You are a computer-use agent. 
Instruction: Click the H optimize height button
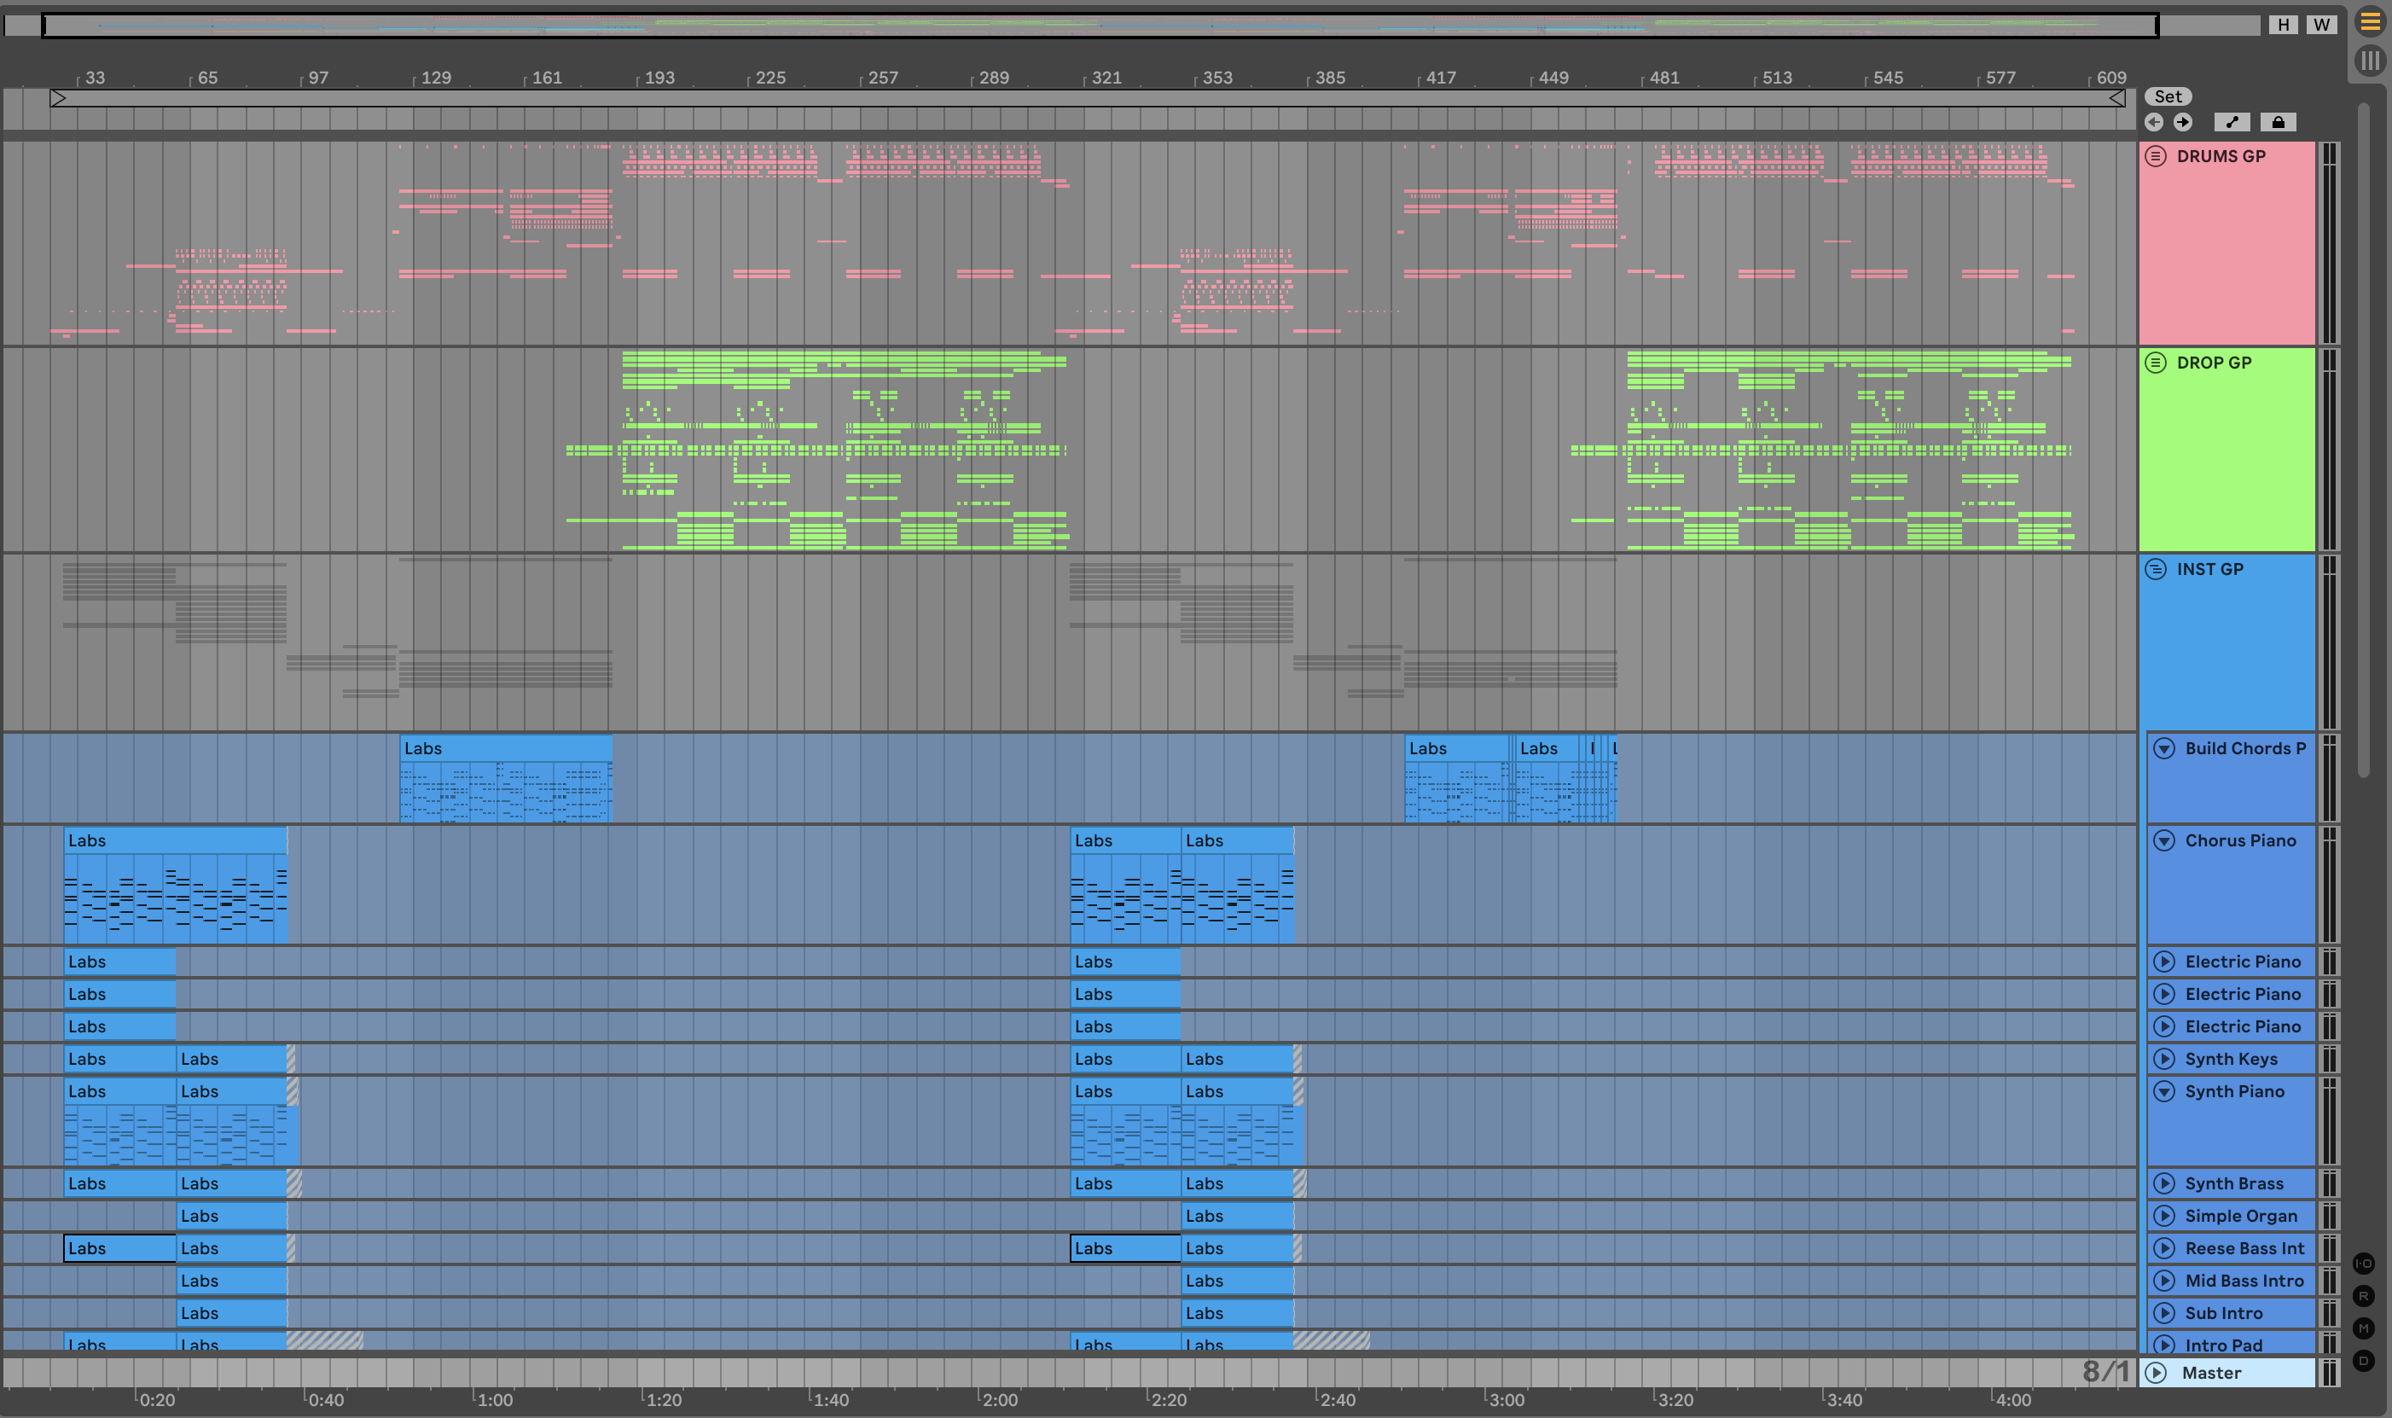[2283, 25]
